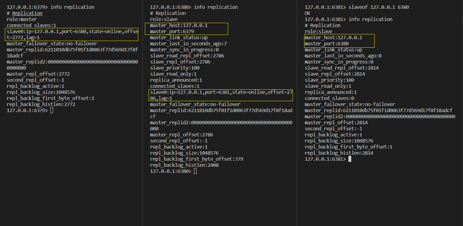Select 'master_repl_offset:2786' line
Screen dimensions: 463x226
coord(182,135)
